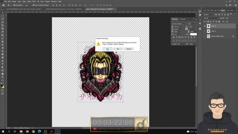The image size is (238, 134).
Task: Show the Design Pocket Guide layer visibility
Action: pyautogui.click(x=205, y=36)
